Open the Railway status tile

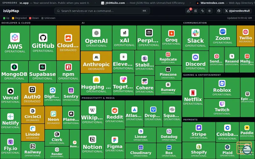[x=33, y=150]
